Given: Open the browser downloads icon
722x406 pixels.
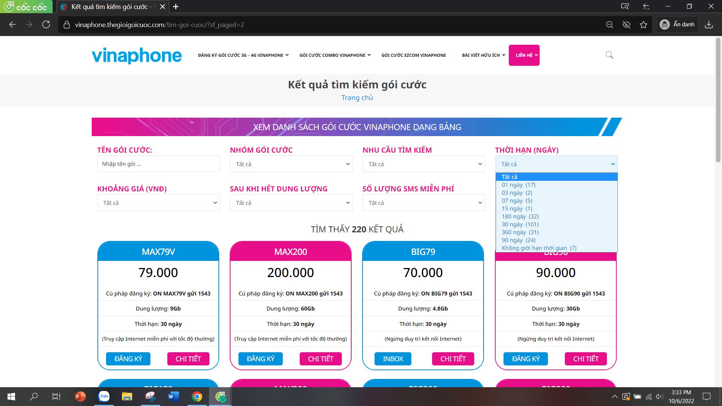Looking at the screenshot, I should click(x=708, y=25).
